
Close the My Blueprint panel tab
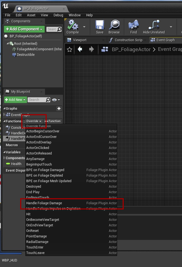coord(41,92)
